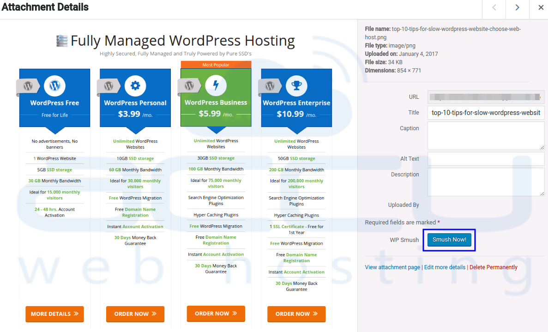This screenshot has width=548, height=332.
Task: Click the WordPress Enterprise plan title
Action: coord(296,103)
